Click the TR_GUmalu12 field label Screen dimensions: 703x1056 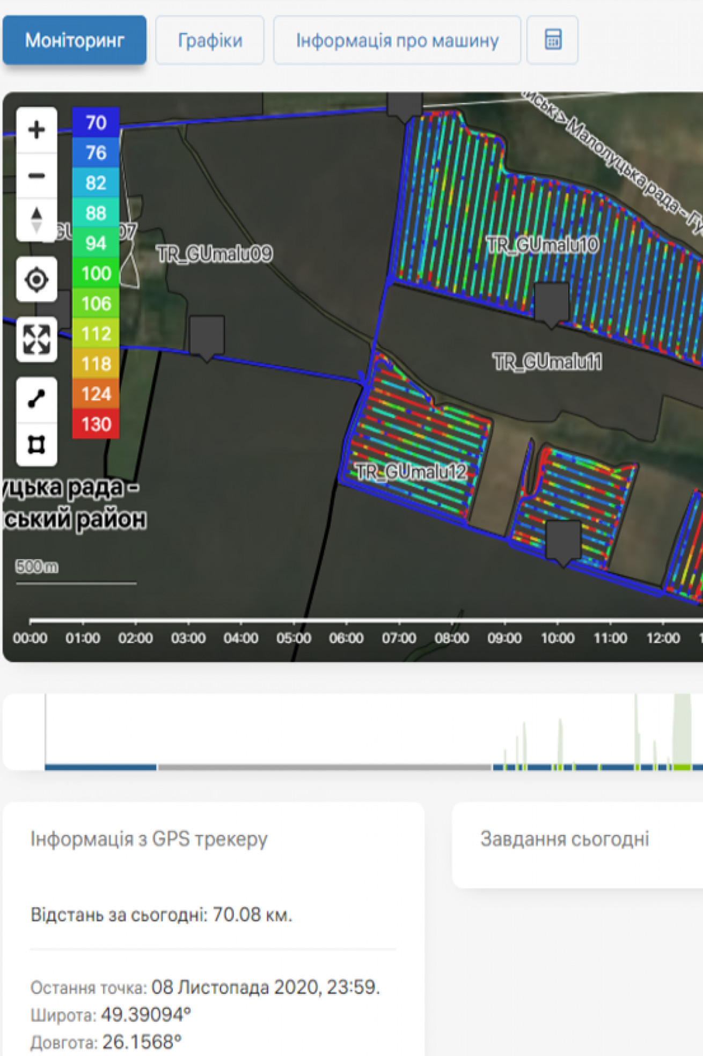(x=411, y=472)
